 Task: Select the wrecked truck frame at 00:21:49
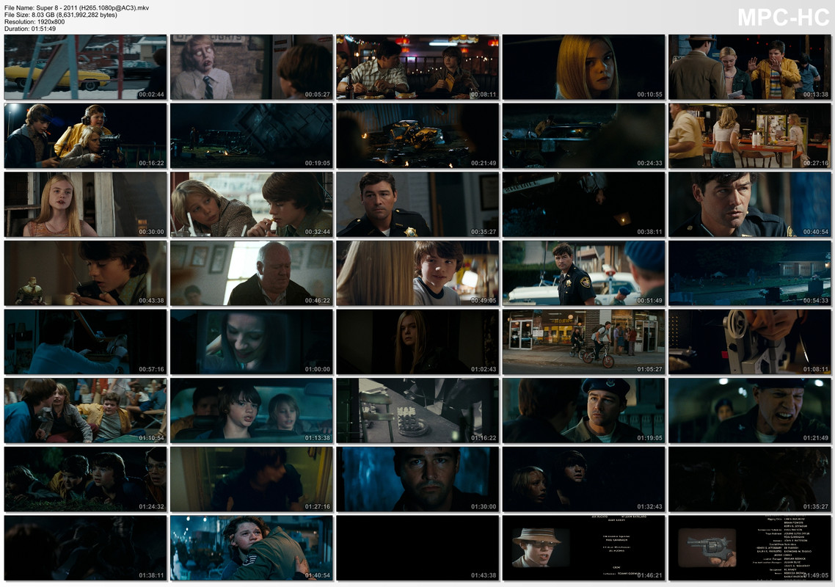[417, 136]
